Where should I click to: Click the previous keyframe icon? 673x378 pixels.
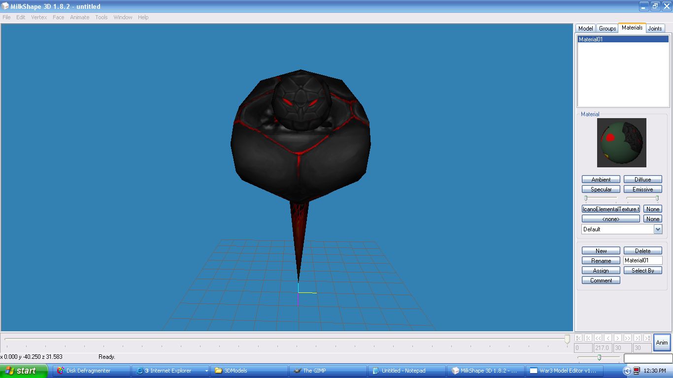(x=588, y=338)
